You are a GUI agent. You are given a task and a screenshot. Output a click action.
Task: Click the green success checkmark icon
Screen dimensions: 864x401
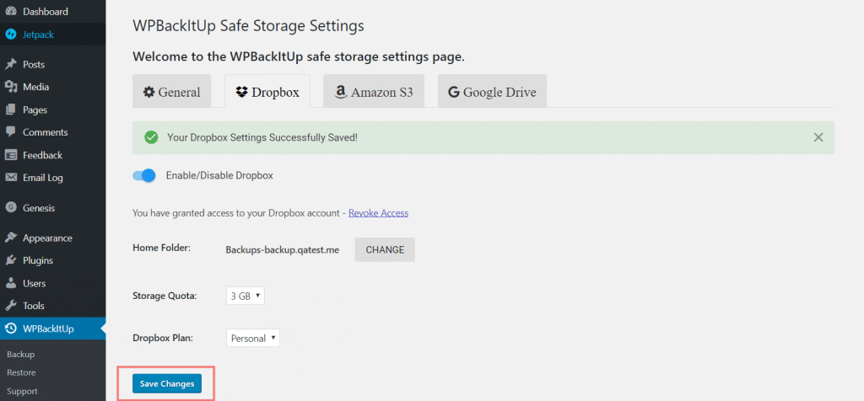click(x=151, y=137)
